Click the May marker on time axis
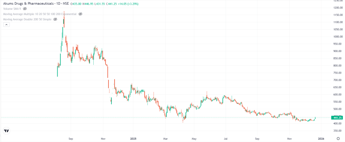345x142 pixels. 194,138
